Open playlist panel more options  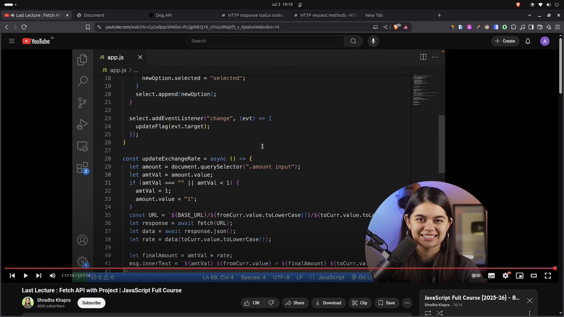[x=530, y=313]
